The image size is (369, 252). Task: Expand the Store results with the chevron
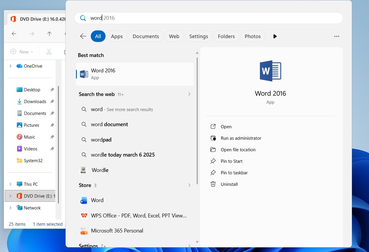click(189, 185)
